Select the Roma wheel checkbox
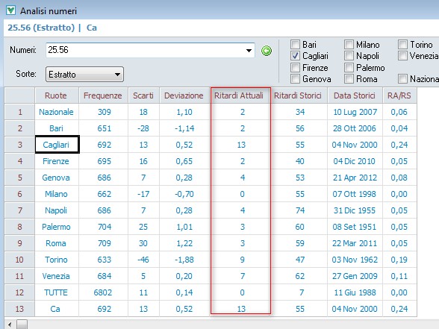Screen dimensions: 439x329 pyautogui.click(x=349, y=79)
